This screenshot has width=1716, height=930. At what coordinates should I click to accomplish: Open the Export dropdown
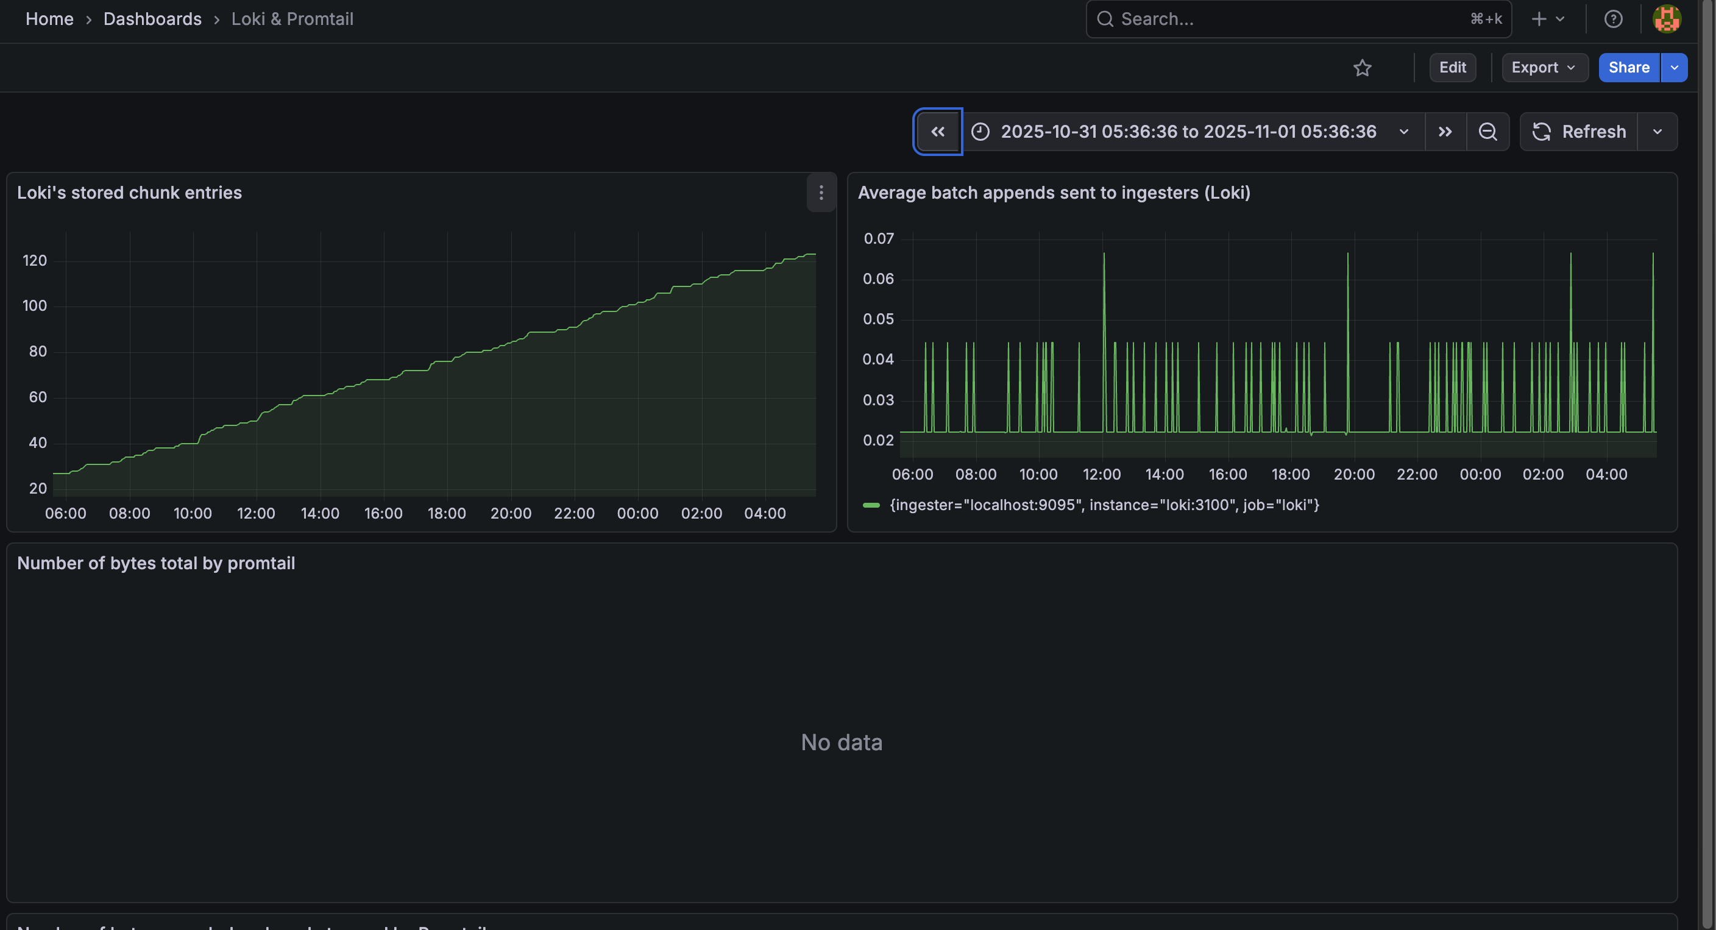pos(1544,67)
